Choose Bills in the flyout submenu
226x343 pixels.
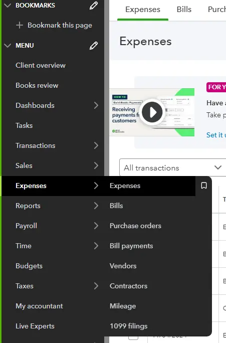(116, 206)
